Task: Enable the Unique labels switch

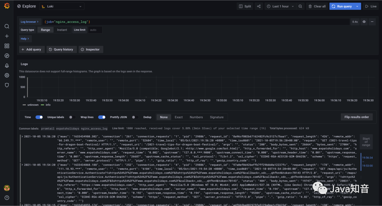Action: 72,117
